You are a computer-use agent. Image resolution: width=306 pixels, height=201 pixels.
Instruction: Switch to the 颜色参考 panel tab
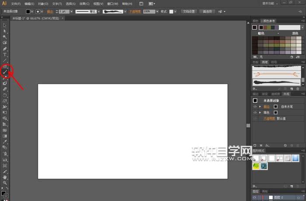(x=268, y=21)
